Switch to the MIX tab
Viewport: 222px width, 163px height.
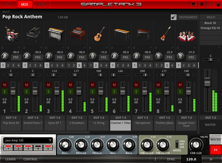point(25,4)
